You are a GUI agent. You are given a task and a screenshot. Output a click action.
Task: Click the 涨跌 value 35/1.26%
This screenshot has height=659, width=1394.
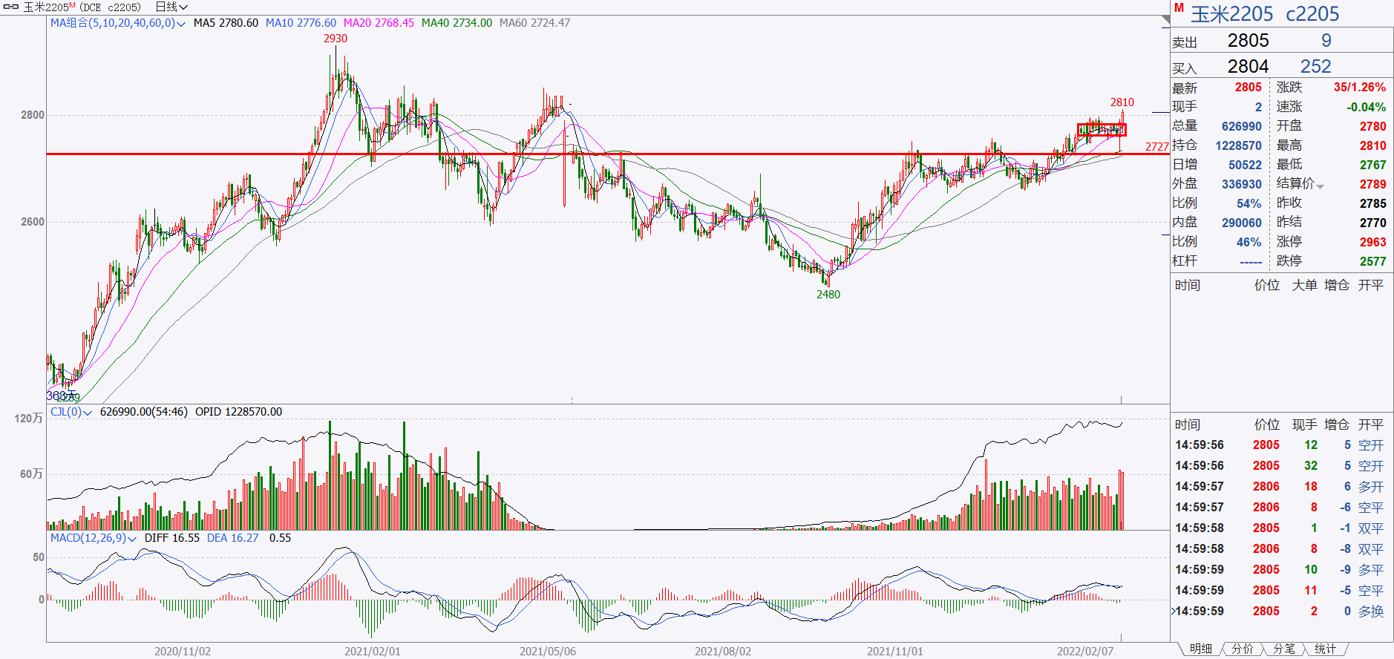coord(1359,88)
